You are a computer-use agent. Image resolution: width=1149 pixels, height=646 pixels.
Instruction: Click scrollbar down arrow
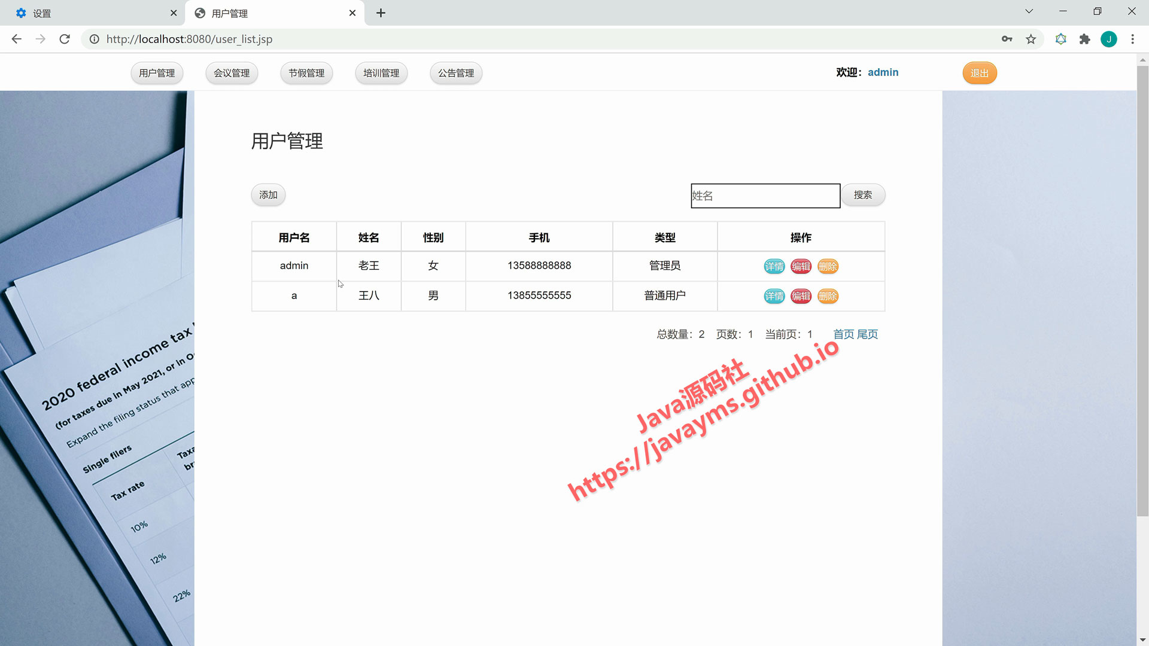point(1142,640)
